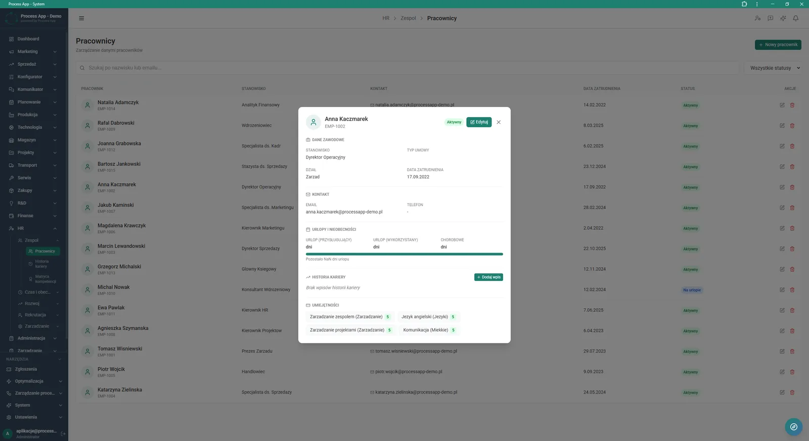
Task: Close the Anna Kaczmarek details dialog
Action: point(499,122)
